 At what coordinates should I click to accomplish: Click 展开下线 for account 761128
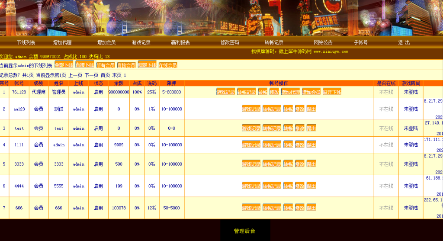coord(332,92)
